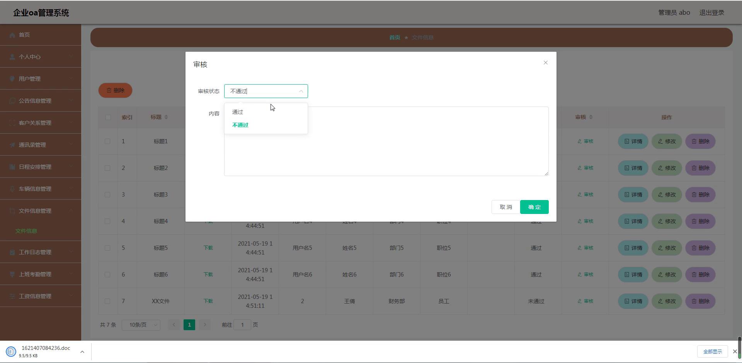Click the 审核 pencil icon in row 7
This screenshot has width=742, height=363.
click(x=579, y=301)
